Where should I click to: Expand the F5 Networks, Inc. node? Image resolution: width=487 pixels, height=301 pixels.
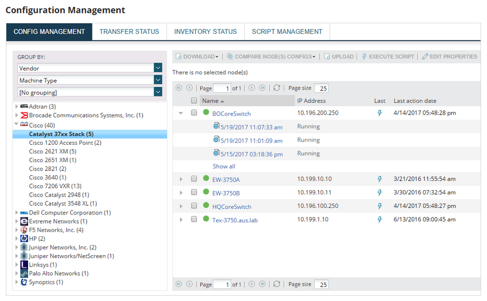[x=17, y=230]
